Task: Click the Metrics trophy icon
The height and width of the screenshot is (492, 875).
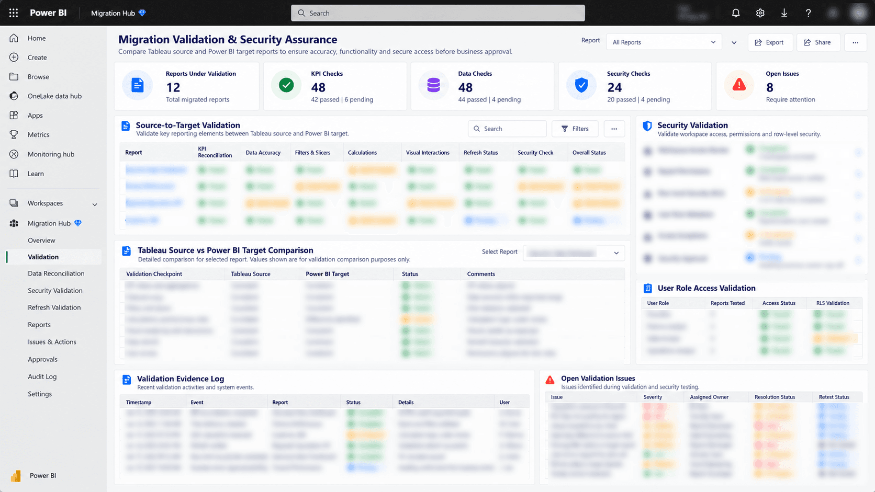Action: click(14, 135)
